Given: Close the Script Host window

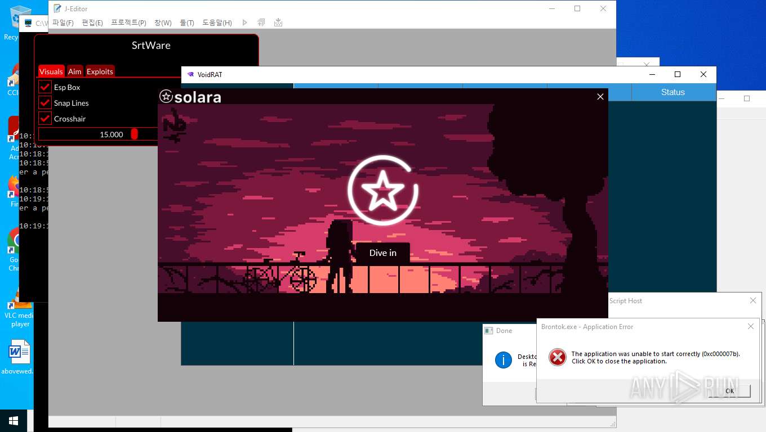Looking at the screenshot, I should click(x=753, y=301).
